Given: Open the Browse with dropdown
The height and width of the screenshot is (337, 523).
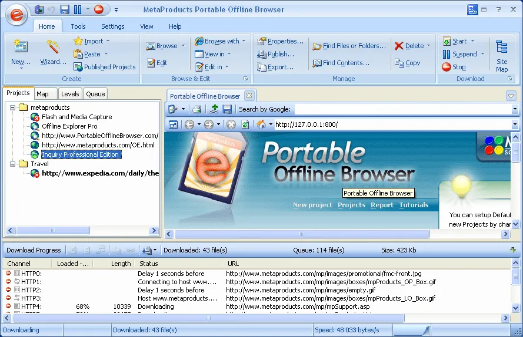Looking at the screenshot, I should (244, 41).
